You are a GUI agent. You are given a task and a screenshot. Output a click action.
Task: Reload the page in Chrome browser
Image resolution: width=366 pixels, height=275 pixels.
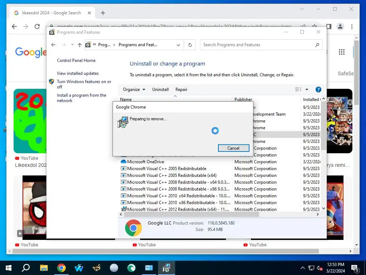coord(37,26)
